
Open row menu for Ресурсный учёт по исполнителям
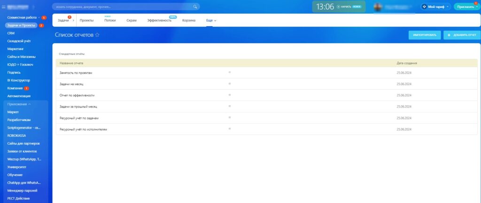click(x=229, y=129)
